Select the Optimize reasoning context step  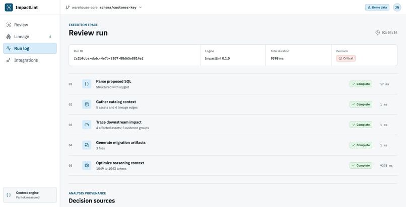[233, 165]
